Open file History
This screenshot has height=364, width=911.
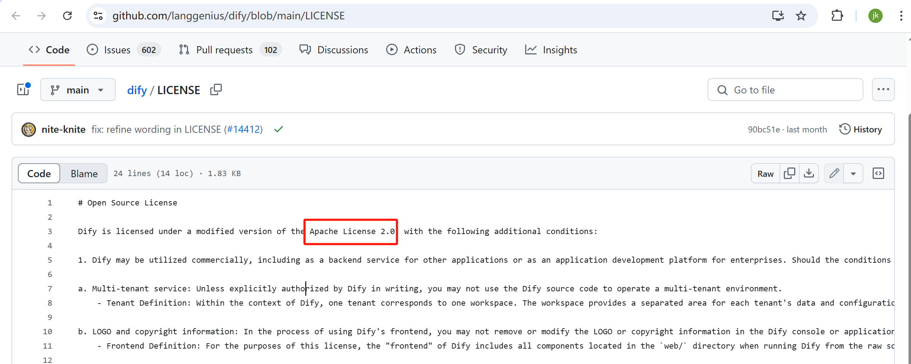(x=860, y=129)
